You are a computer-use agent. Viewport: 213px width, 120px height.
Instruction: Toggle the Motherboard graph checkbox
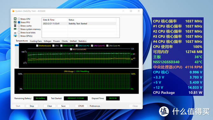click(37, 46)
